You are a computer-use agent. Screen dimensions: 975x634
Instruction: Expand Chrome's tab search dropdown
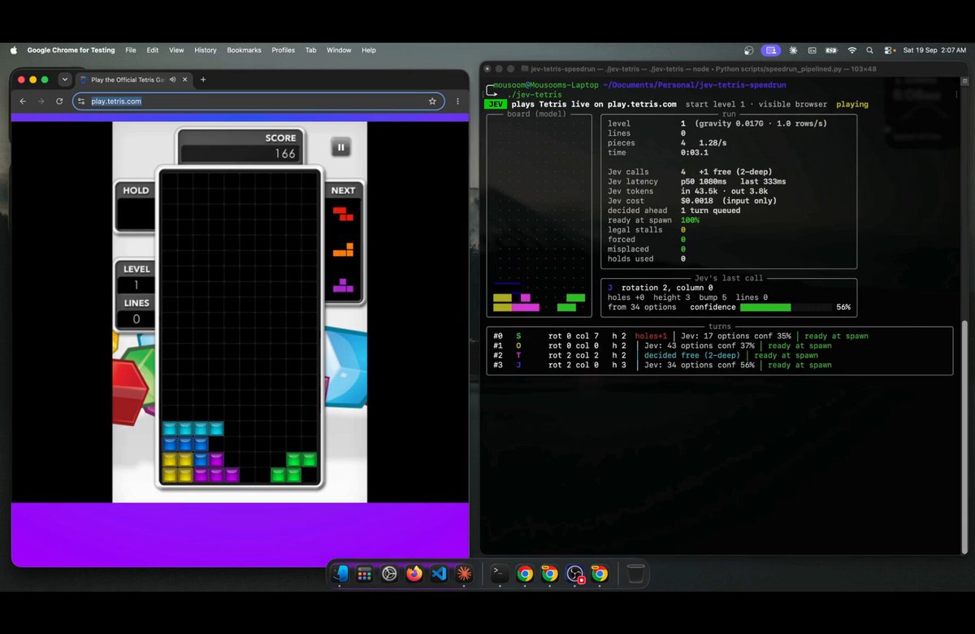pos(65,80)
